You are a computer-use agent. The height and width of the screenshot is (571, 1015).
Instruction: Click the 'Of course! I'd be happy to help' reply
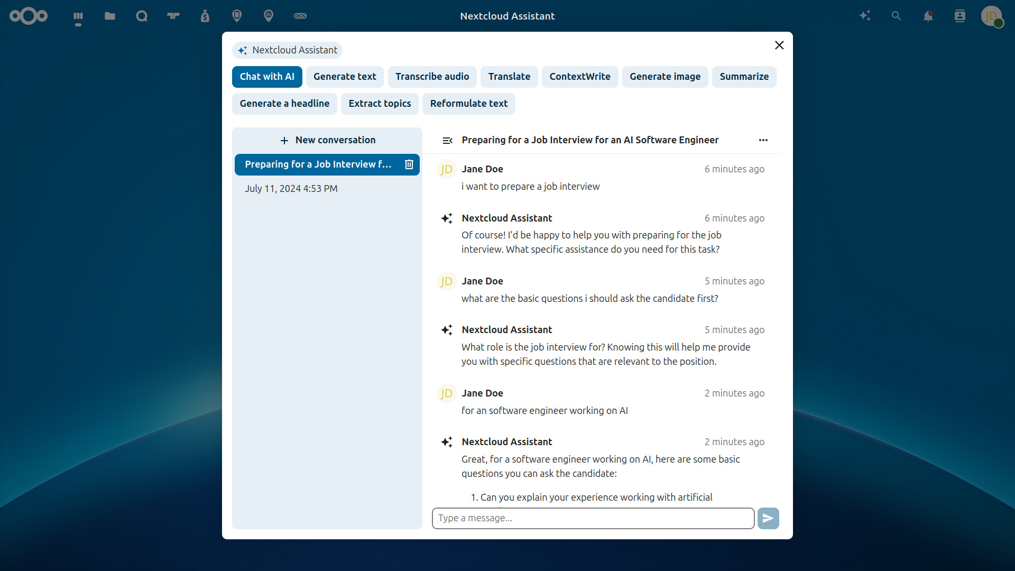click(592, 242)
